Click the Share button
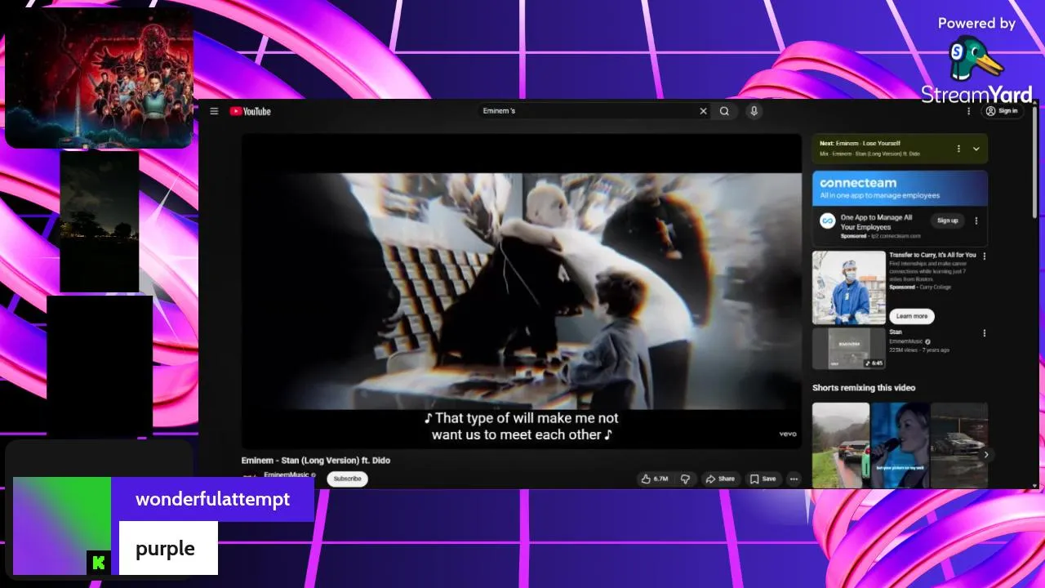 click(x=720, y=479)
